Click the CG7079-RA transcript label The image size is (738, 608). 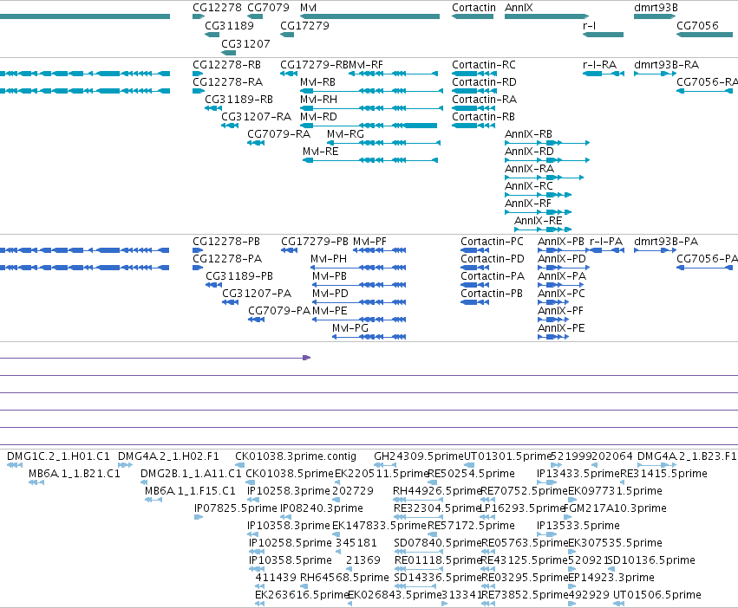click(x=278, y=134)
